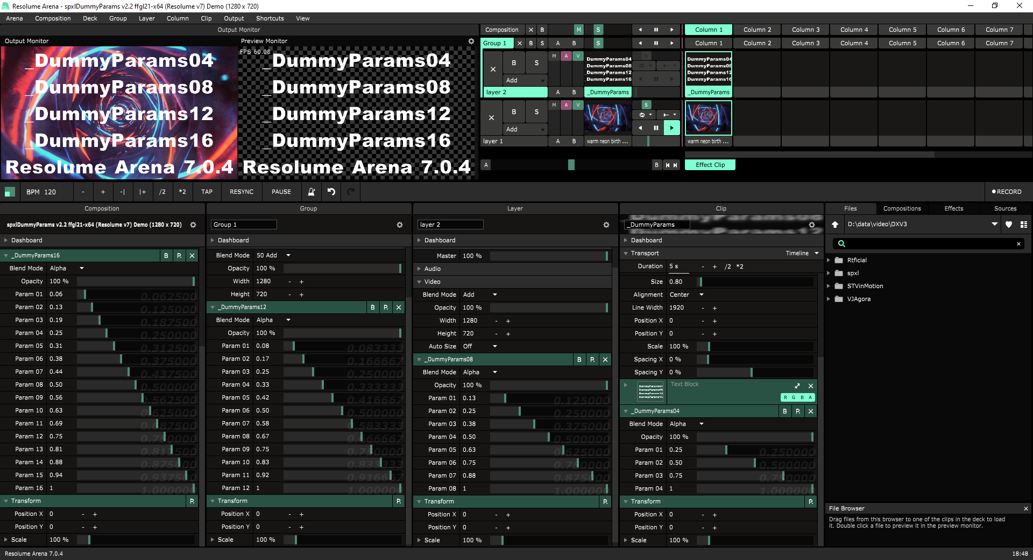Adjust the Layer Master slider
The width and height of the screenshot is (1033, 560).
[x=548, y=256]
